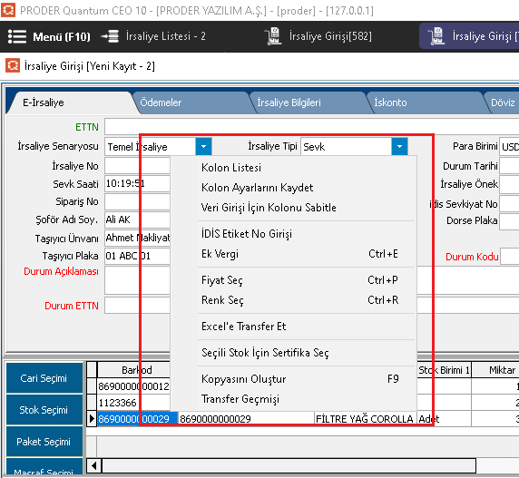Click the current row arrow indicator in grid
The image size is (519, 478).
click(x=92, y=419)
